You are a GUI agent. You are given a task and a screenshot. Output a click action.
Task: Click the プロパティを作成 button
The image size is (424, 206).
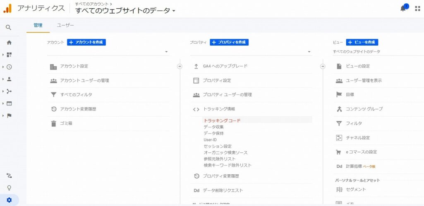pyautogui.click(x=229, y=42)
